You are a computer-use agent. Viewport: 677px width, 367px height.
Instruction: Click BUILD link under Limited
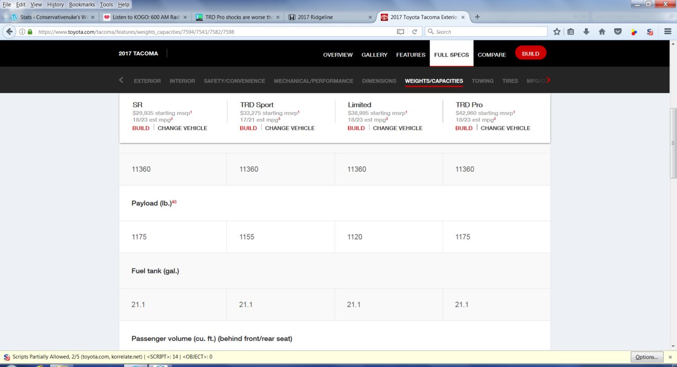click(356, 128)
